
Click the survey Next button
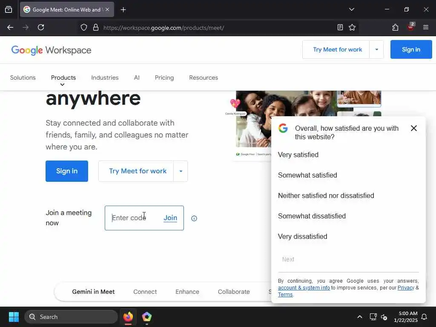pyautogui.click(x=288, y=259)
